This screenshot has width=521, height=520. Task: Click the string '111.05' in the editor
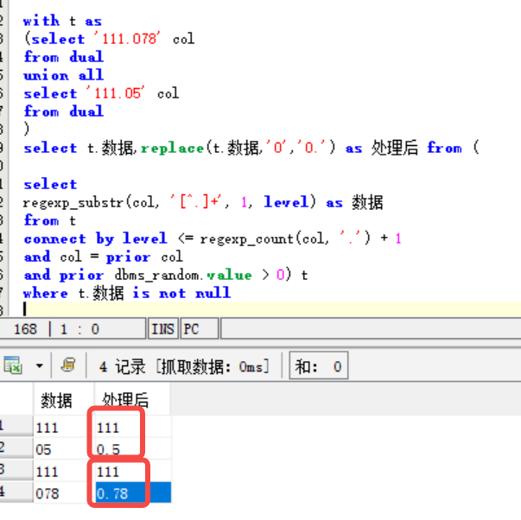117,93
